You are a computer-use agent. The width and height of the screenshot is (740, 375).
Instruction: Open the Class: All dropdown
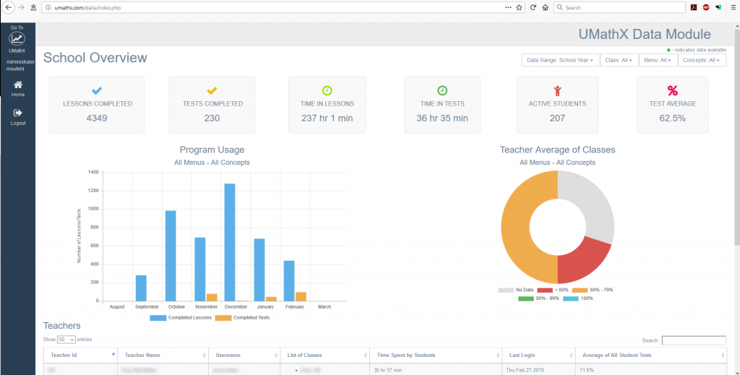tap(619, 61)
